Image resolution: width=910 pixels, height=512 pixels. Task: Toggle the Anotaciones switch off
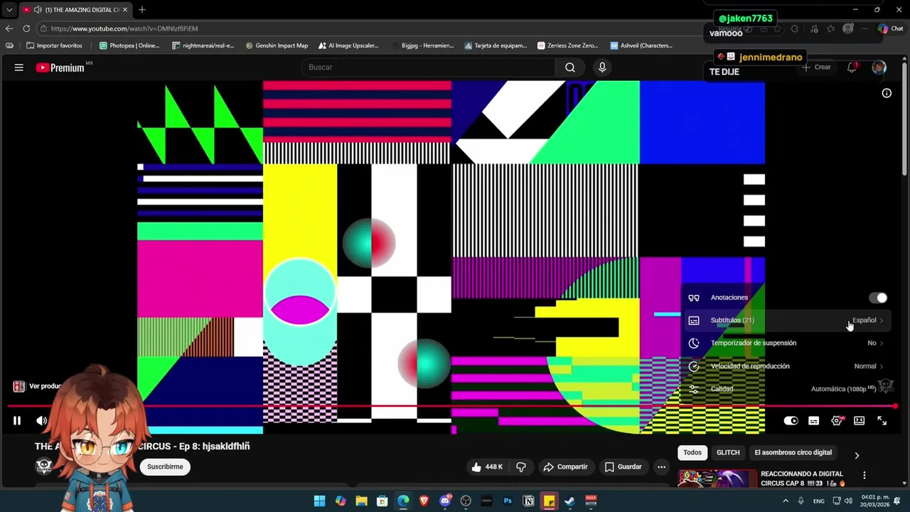click(x=879, y=298)
